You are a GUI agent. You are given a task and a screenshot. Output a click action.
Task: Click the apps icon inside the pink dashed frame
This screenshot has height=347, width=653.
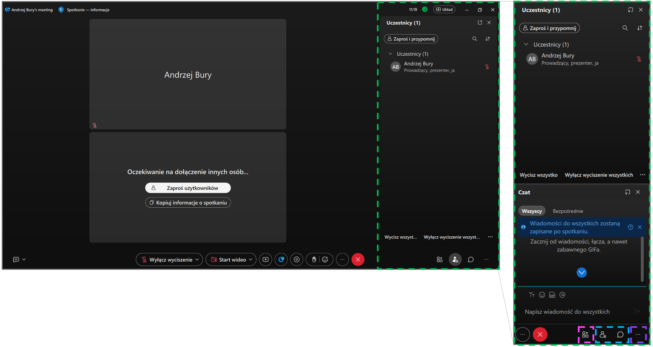[x=585, y=335]
